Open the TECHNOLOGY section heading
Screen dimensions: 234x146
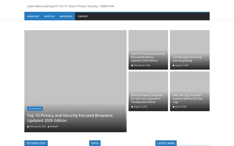point(36,143)
